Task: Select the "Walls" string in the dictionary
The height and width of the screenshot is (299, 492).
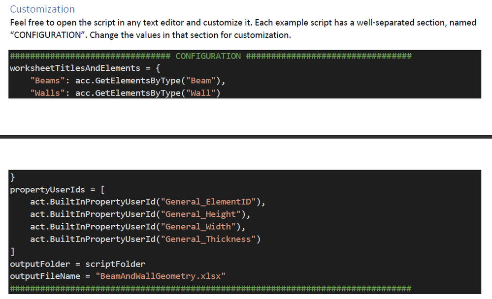Action: click(x=44, y=92)
